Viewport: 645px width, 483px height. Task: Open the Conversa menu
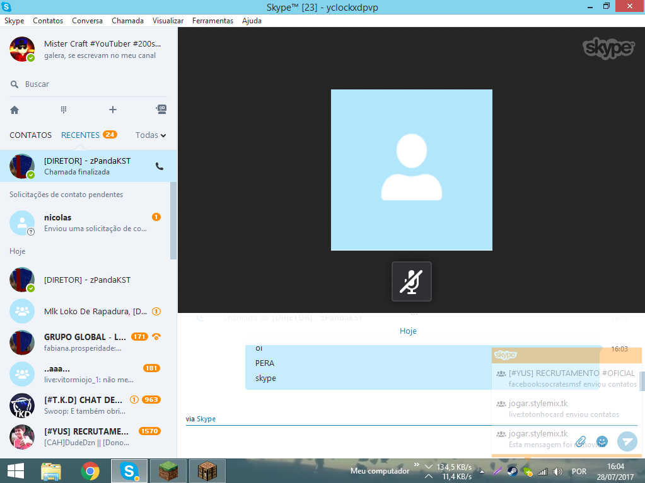[87, 21]
